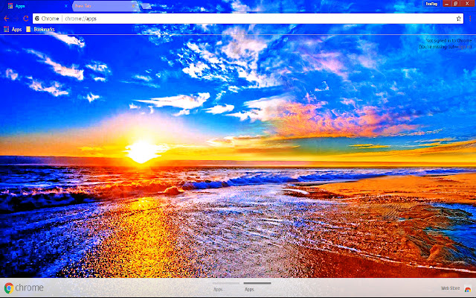Open the Web Store link
The width and height of the screenshot is (476, 298).
(450, 288)
